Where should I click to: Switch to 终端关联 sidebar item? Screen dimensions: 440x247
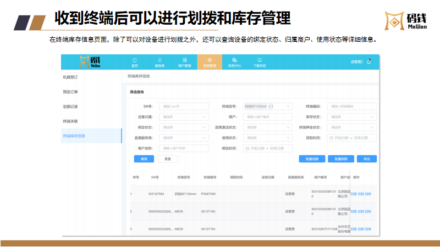tap(71, 121)
